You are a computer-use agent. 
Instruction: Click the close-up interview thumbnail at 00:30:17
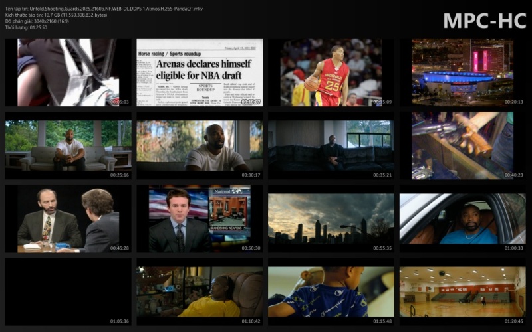(x=199, y=145)
